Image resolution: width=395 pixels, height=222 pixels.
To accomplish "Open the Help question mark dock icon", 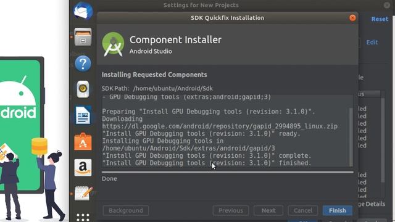I will [83, 64].
